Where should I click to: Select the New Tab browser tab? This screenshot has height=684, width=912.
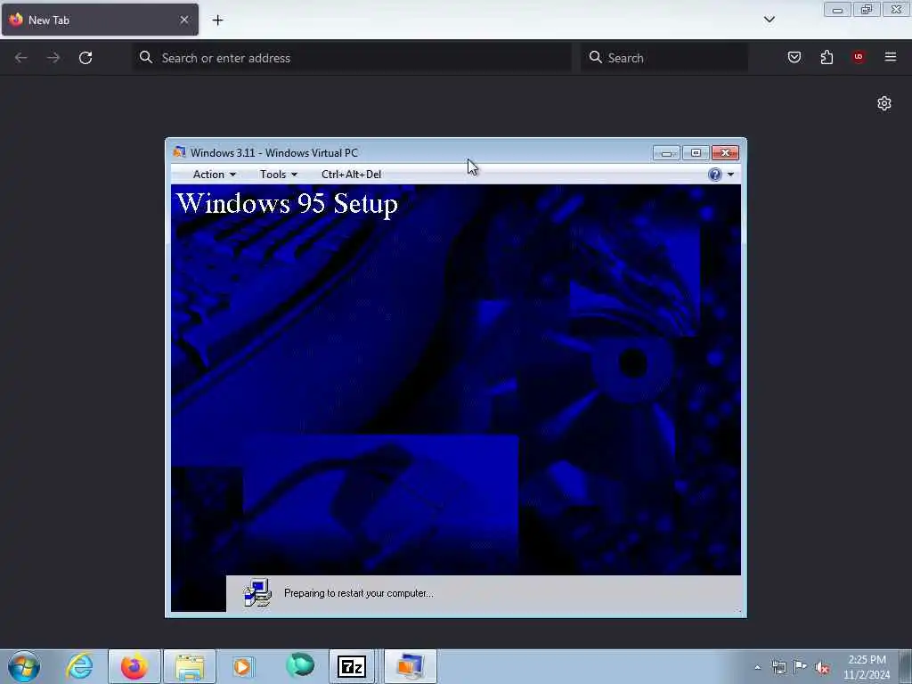coord(100,20)
